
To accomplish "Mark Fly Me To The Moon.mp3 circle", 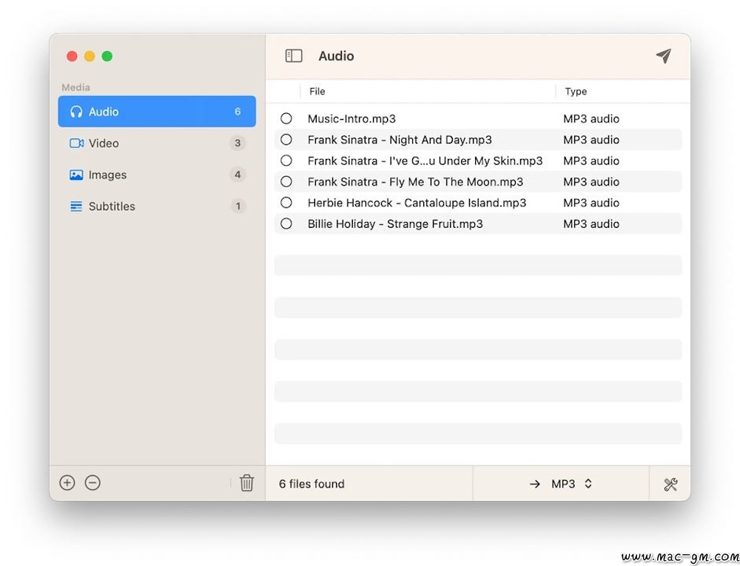I will click(x=286, y=181).
